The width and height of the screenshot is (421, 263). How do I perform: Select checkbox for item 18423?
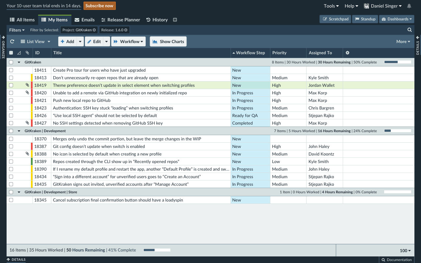pyautogui.click(x=11, y=108)
